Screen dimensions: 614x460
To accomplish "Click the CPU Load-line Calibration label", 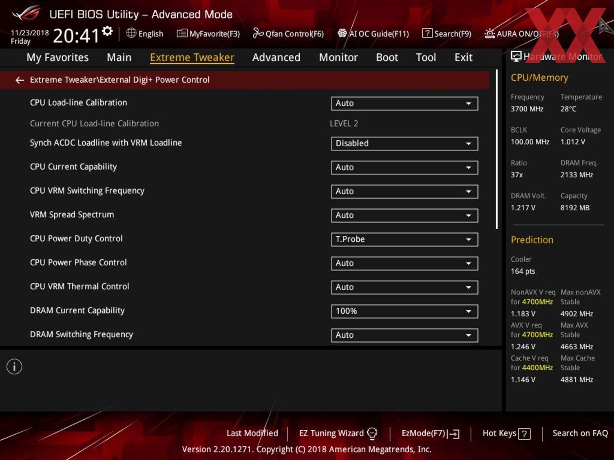I will coord(79,102).
